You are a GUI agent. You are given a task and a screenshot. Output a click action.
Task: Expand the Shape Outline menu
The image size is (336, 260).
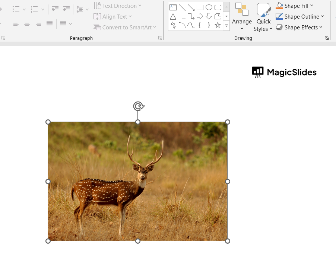click(x=322, y=17)
